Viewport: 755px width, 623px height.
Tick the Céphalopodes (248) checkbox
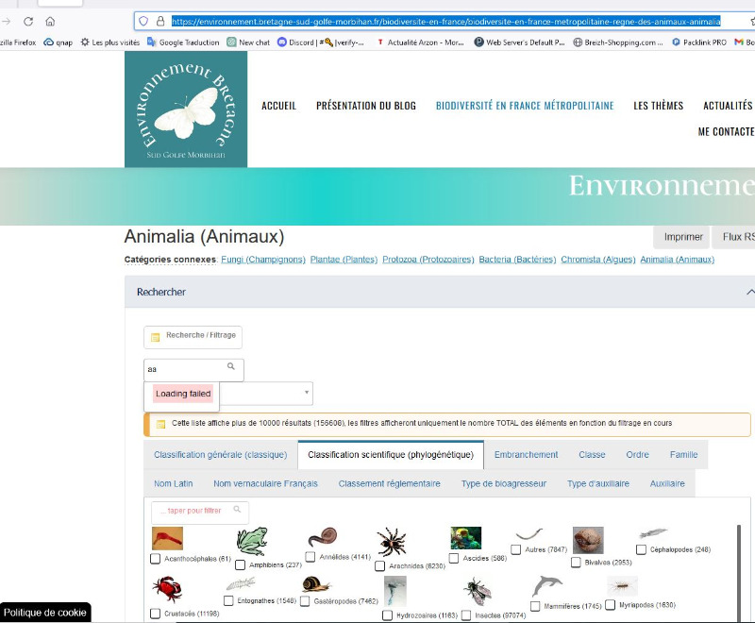tap(641, 549)
